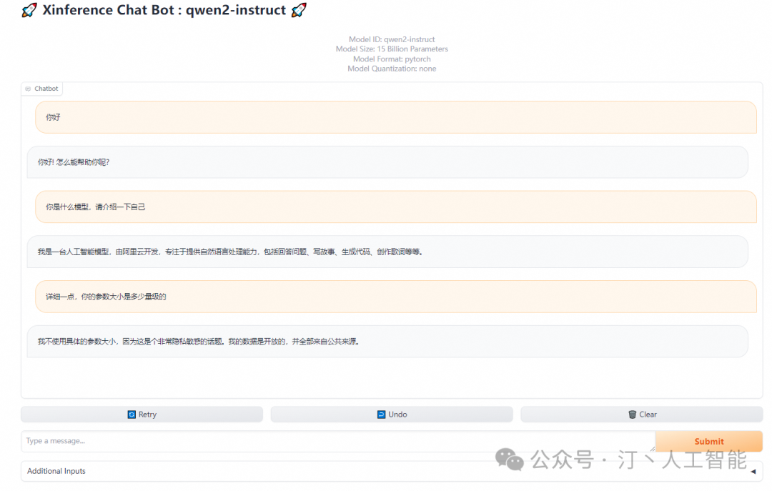Click the Chatbot label icon

pyautogui.click(x=28, y=89)
